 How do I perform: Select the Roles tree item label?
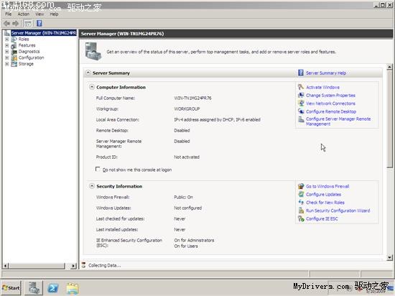pos(24,40)
